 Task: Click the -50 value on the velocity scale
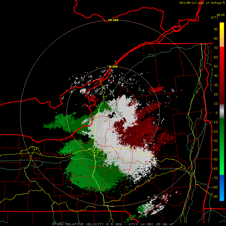pos(215,159)
